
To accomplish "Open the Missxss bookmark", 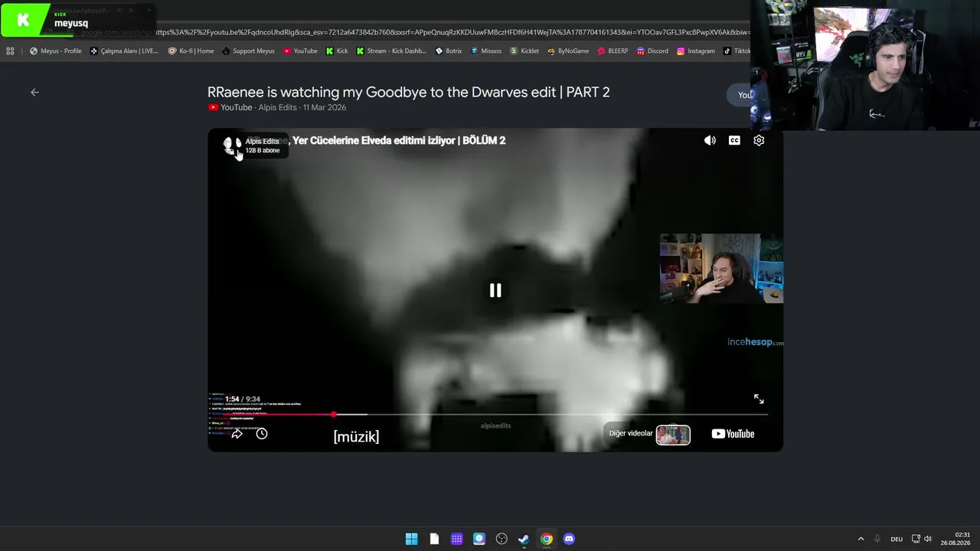I will 486,51.
